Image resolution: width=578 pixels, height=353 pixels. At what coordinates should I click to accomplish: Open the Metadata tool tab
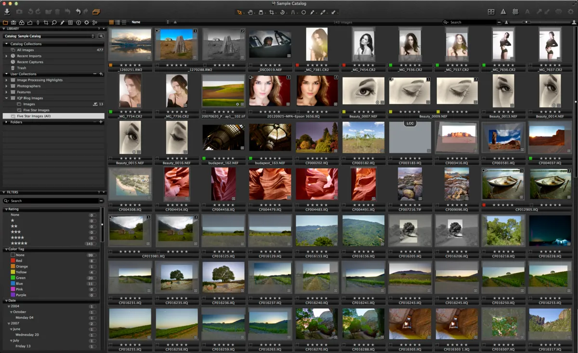(70, 23)
